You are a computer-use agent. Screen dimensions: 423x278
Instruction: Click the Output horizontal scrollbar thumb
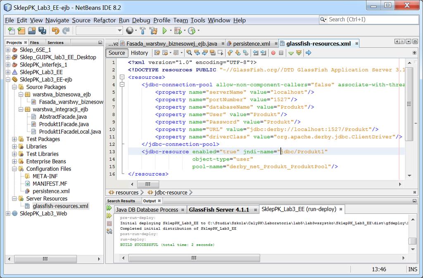click(x=194, y=258)
